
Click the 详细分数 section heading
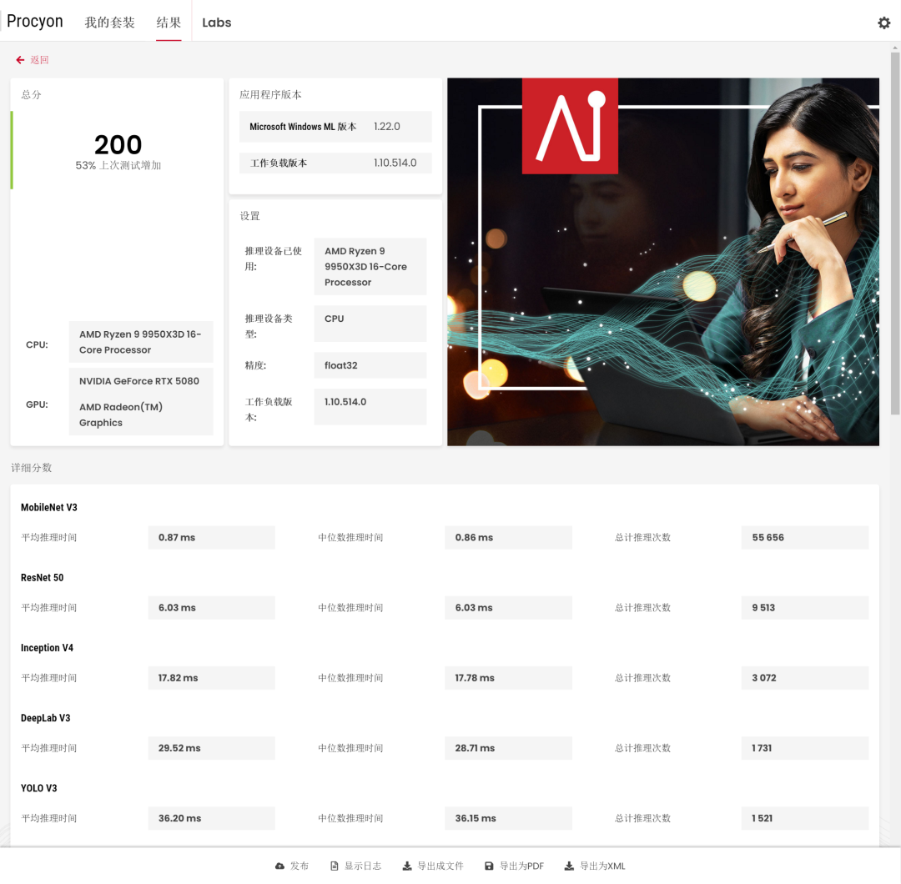32,468
